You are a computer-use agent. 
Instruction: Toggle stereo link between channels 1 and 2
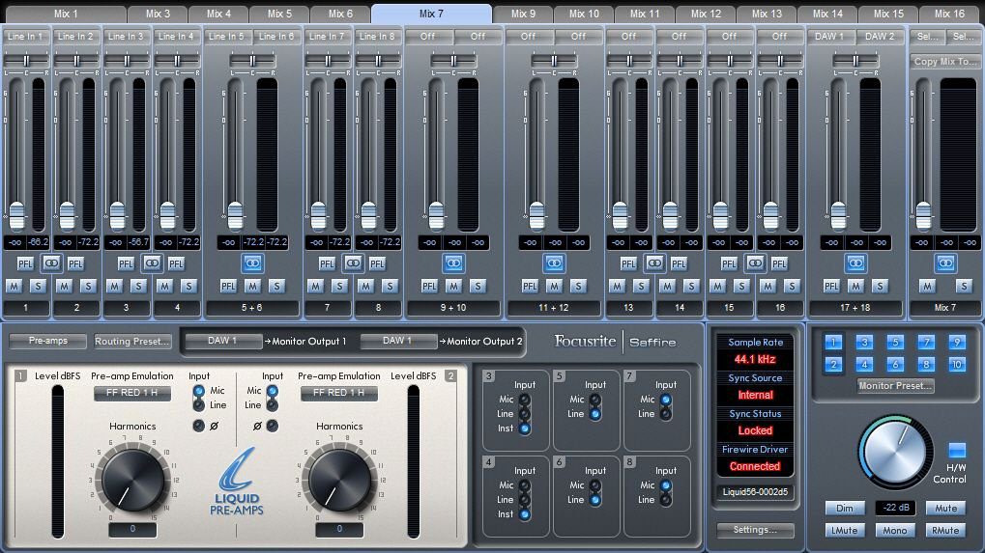click(51, 263)
